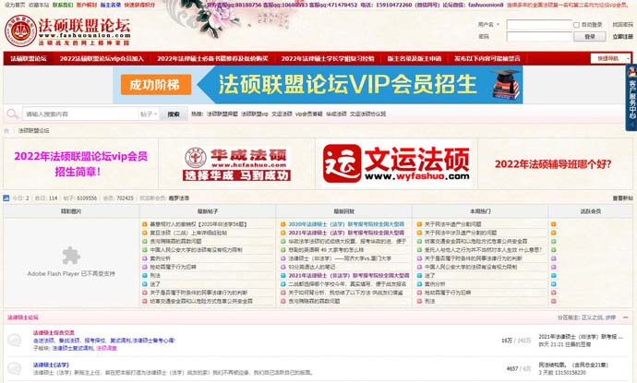Click the vip会员答疑 hot search word
Screen dimensions: 637x383
click(x=308, y=114)
